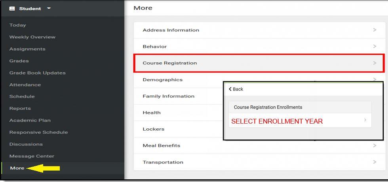This screenshot has height=182, width=388.
Task: Open Grade Book Updates
Action: pyautogui.click(x=38, y=73)
